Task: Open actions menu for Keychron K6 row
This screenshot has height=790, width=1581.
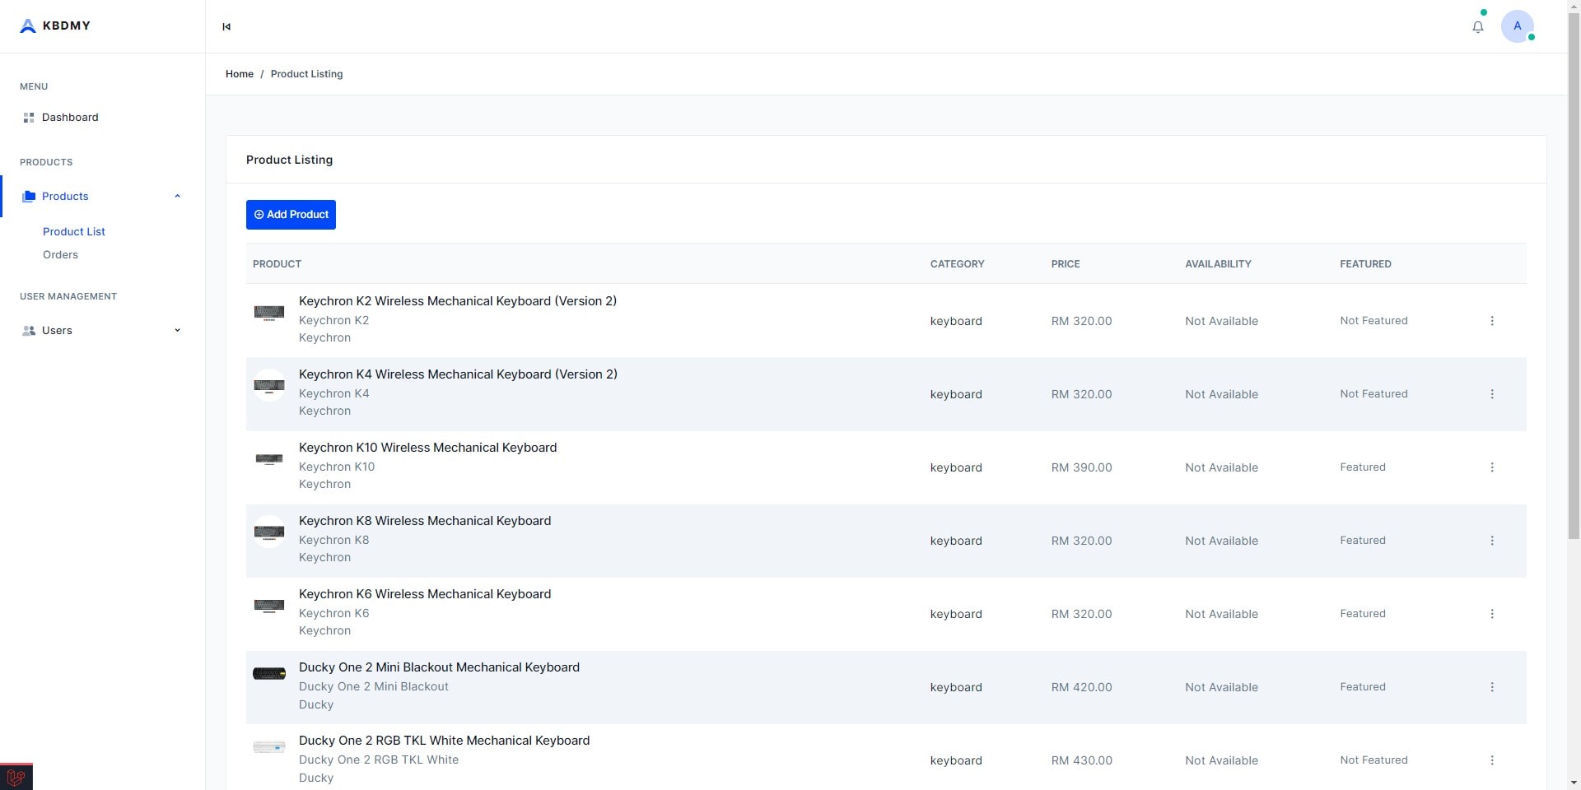Action: [1491, 614]
